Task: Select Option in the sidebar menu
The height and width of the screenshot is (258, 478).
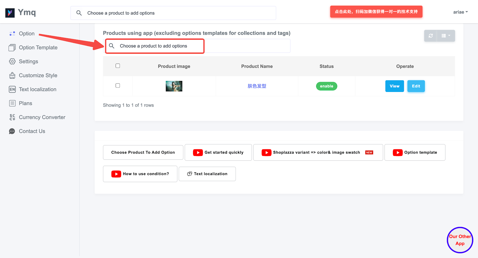Action: (x=27, y=34)
